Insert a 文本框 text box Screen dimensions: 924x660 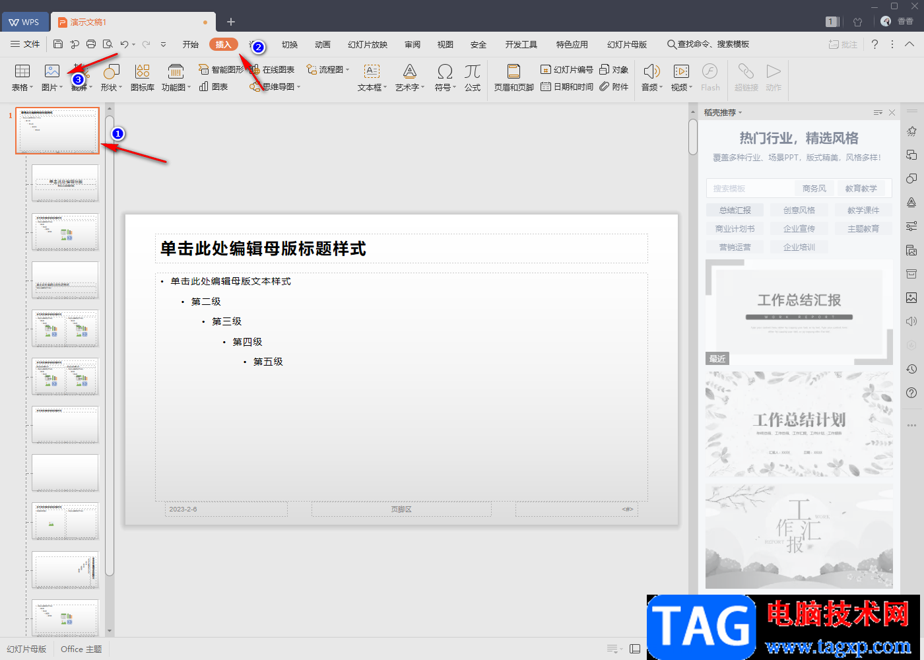tap(372, 77)
